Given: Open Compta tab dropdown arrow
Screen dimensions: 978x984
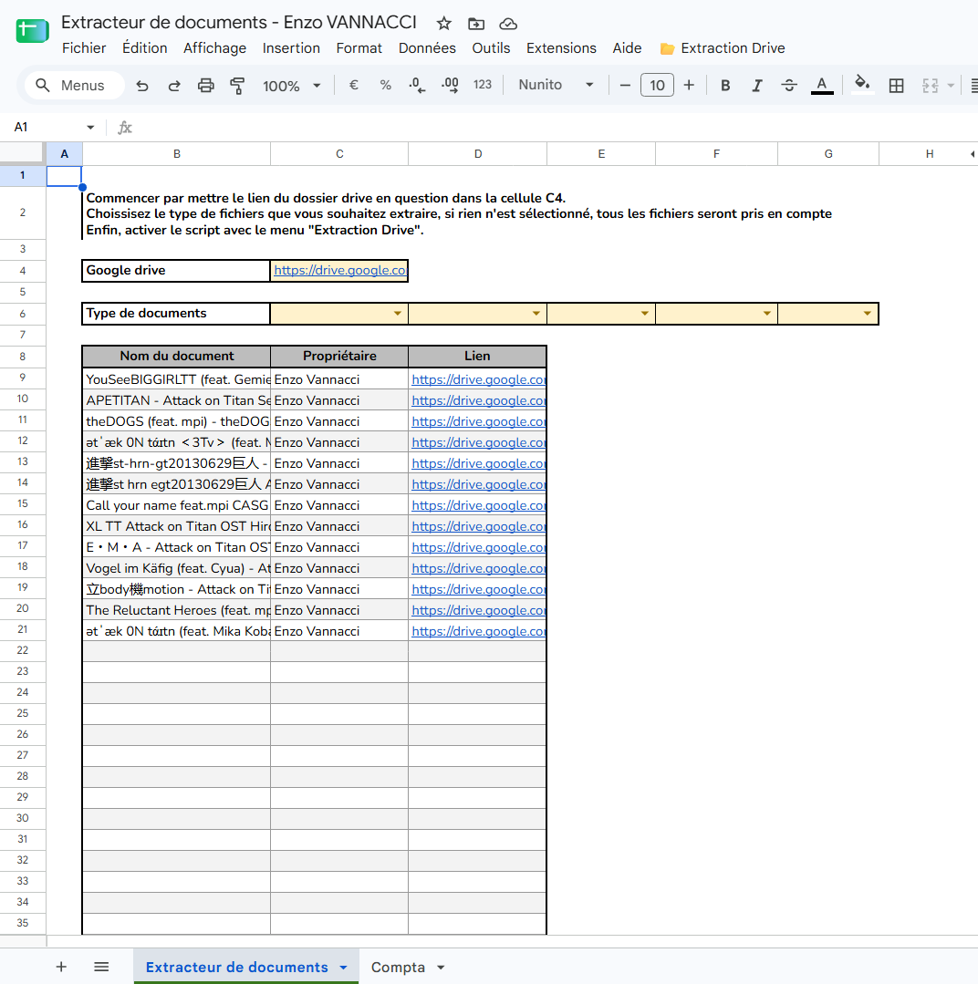Looking at the screenshot, I should click(x=441, y=968).
